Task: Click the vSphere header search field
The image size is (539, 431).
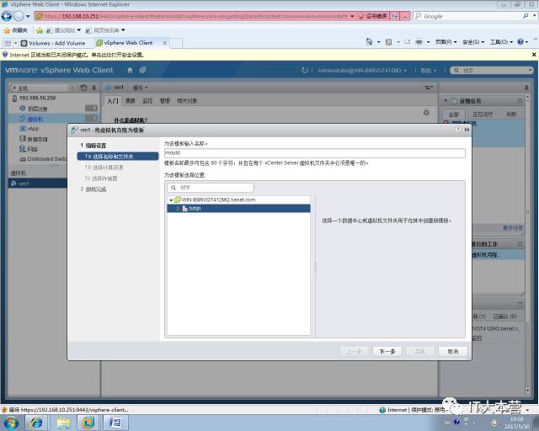Action: pos(491,71)
